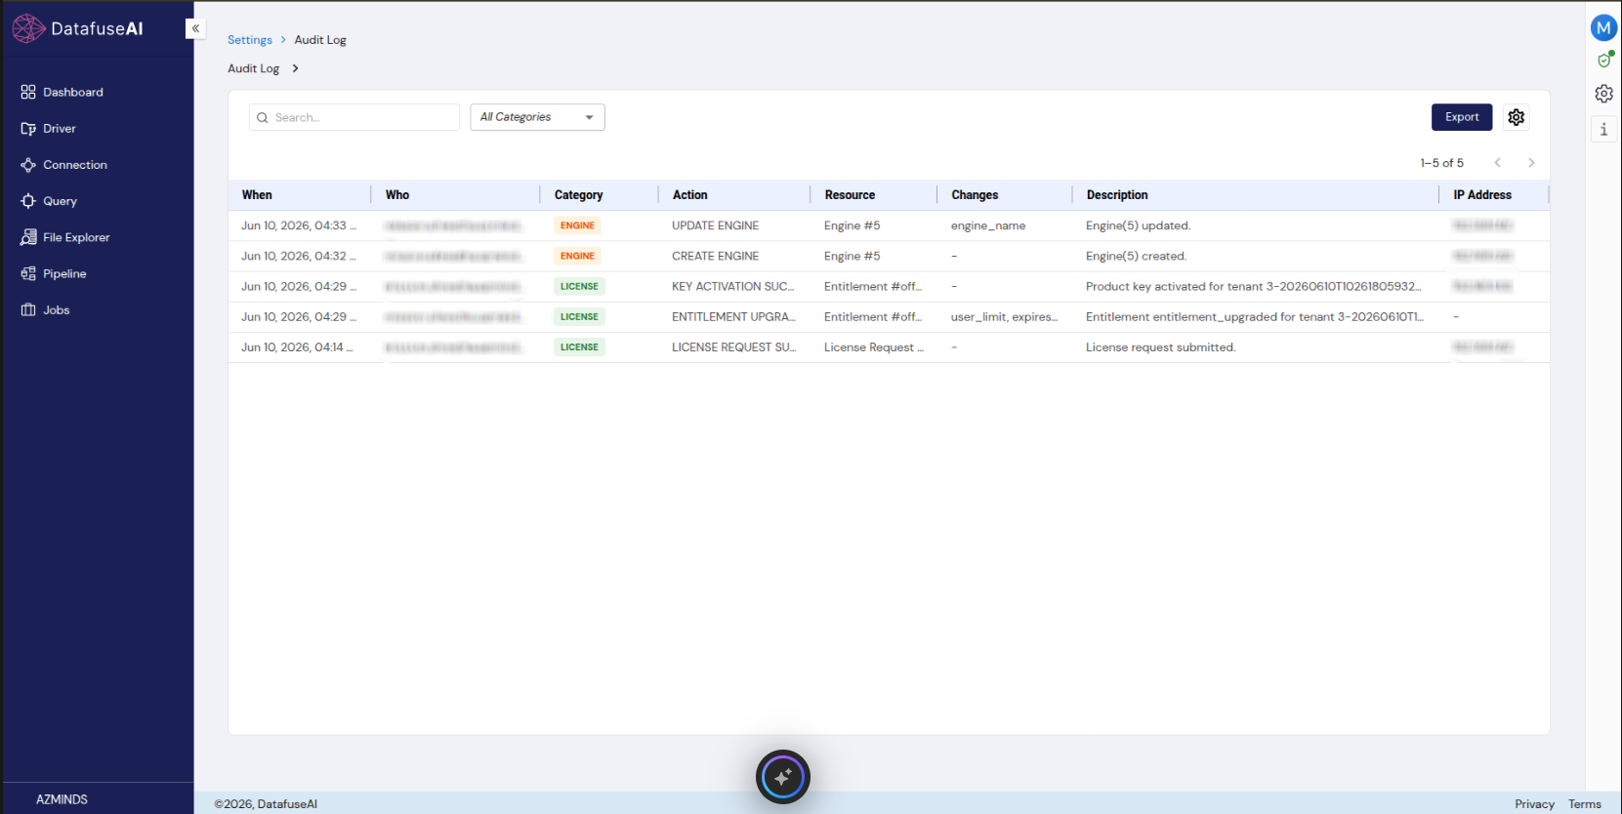Click the search magnifier icon
This screenshot has width=1622, height=814.
(x=263, y=118)
